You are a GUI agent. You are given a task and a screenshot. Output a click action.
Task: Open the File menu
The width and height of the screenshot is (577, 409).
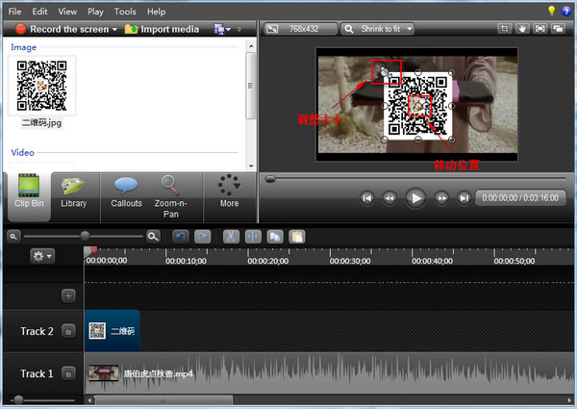pyautogui.click(x=14, y=12)
